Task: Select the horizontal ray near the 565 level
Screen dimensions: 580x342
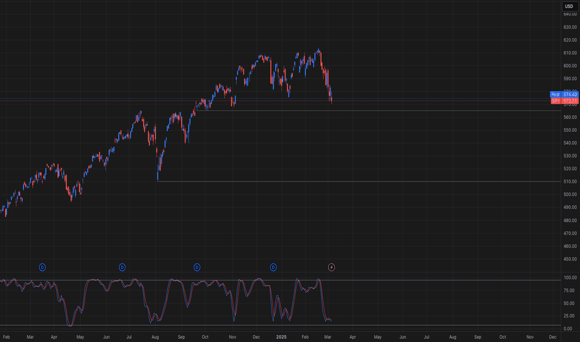Action: coord(378,111)
